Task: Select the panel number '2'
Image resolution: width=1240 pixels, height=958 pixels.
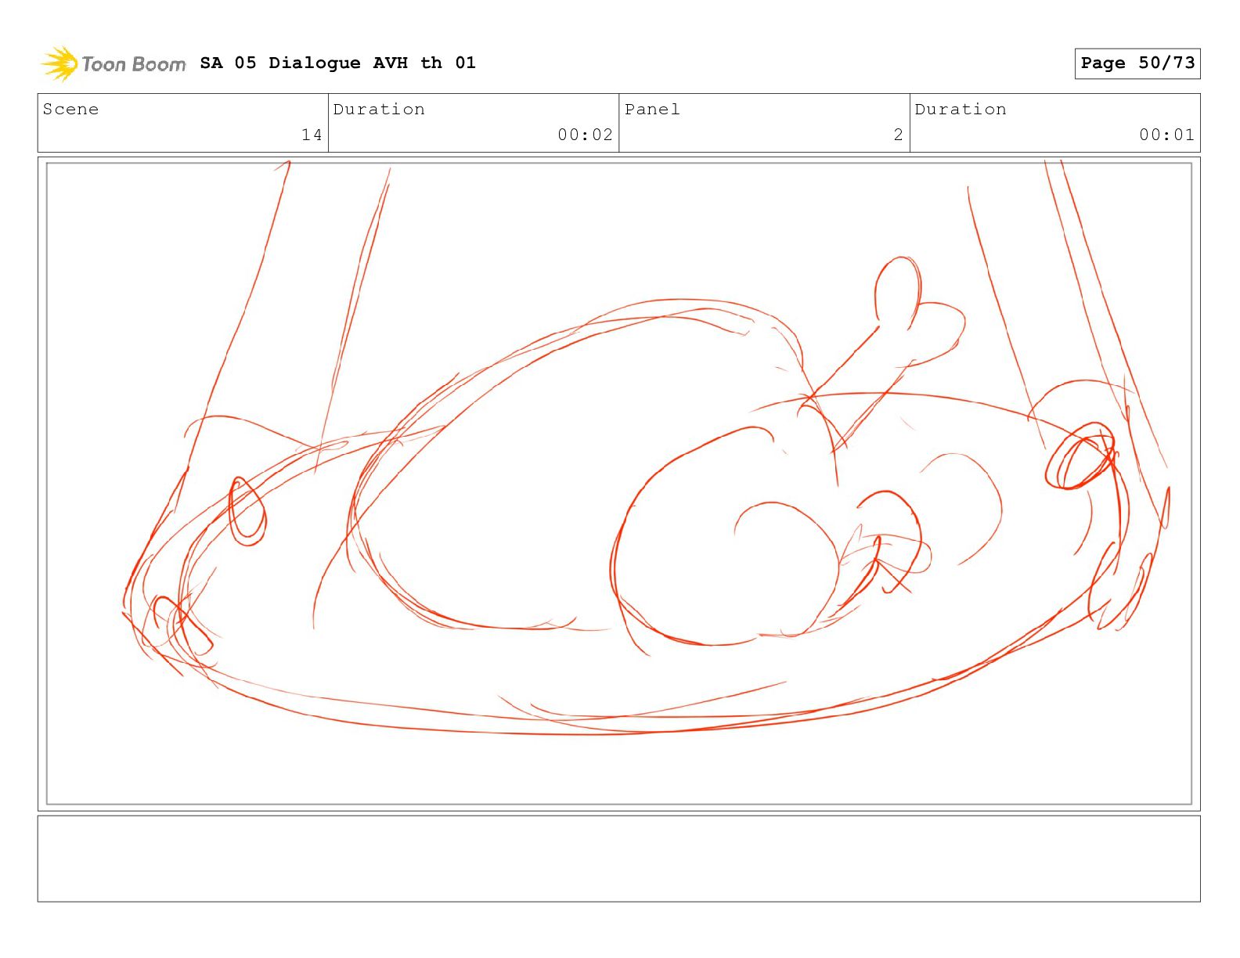Action: coord(898,135)
